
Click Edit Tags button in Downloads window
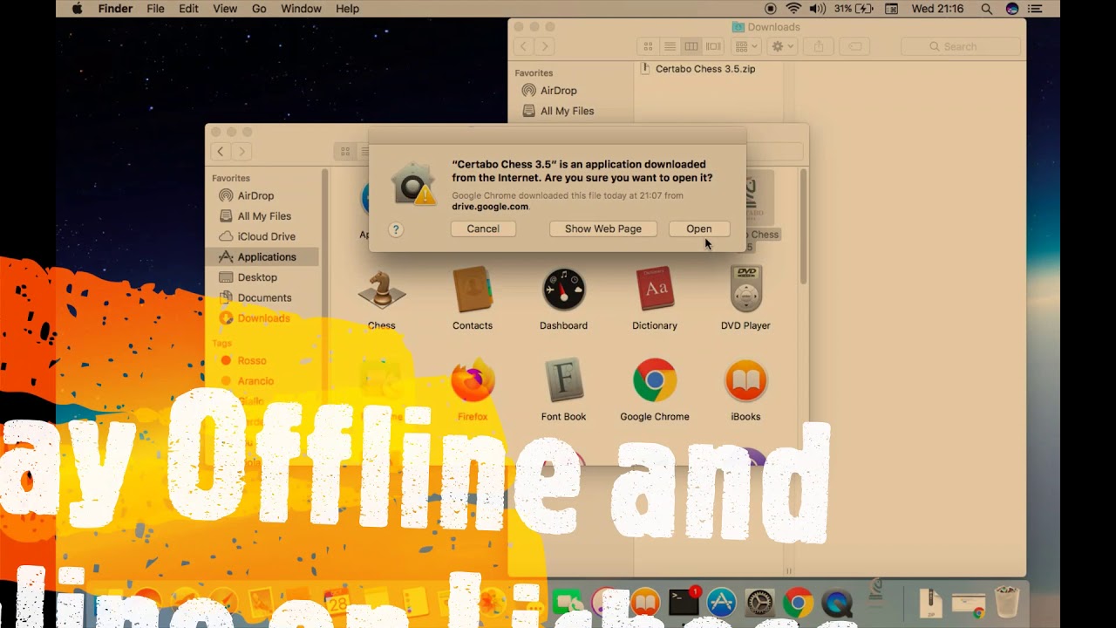[x=855, y=46]
